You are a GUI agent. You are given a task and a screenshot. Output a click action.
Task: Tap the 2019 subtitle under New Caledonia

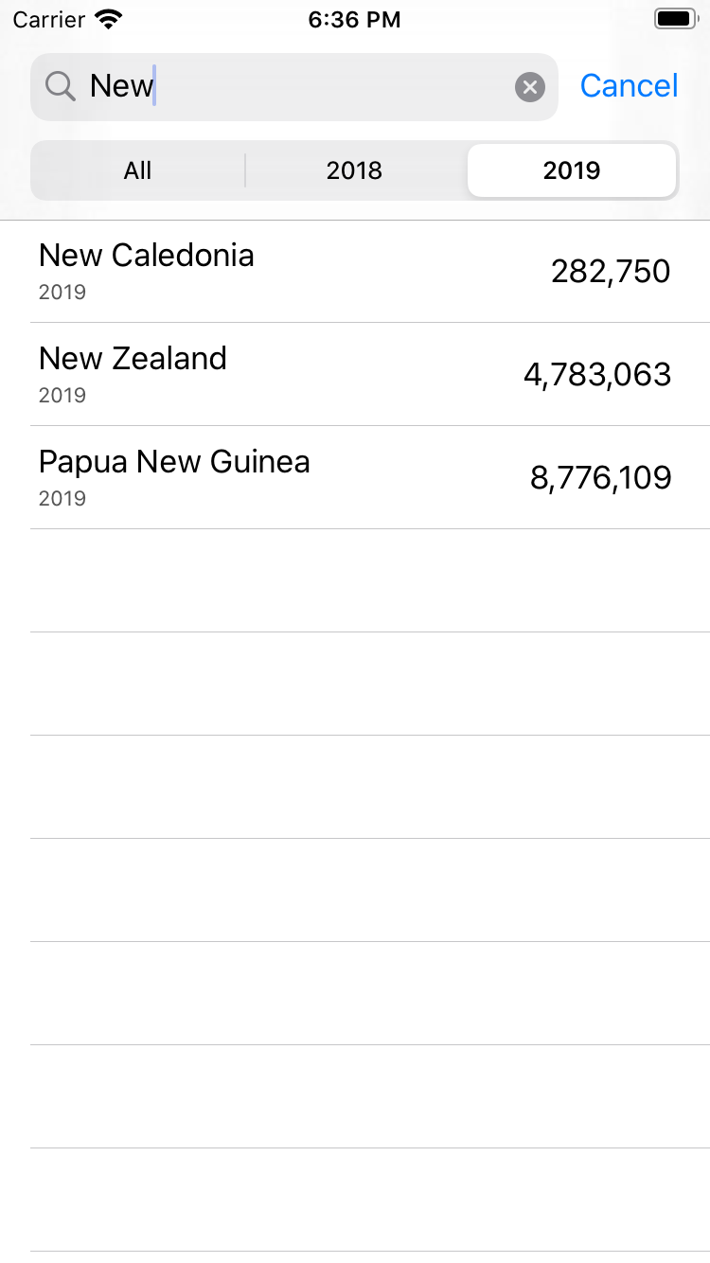point(62,293)
